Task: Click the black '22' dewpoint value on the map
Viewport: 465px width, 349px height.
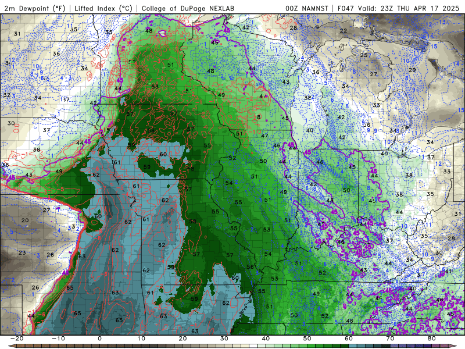Action: 344,31
